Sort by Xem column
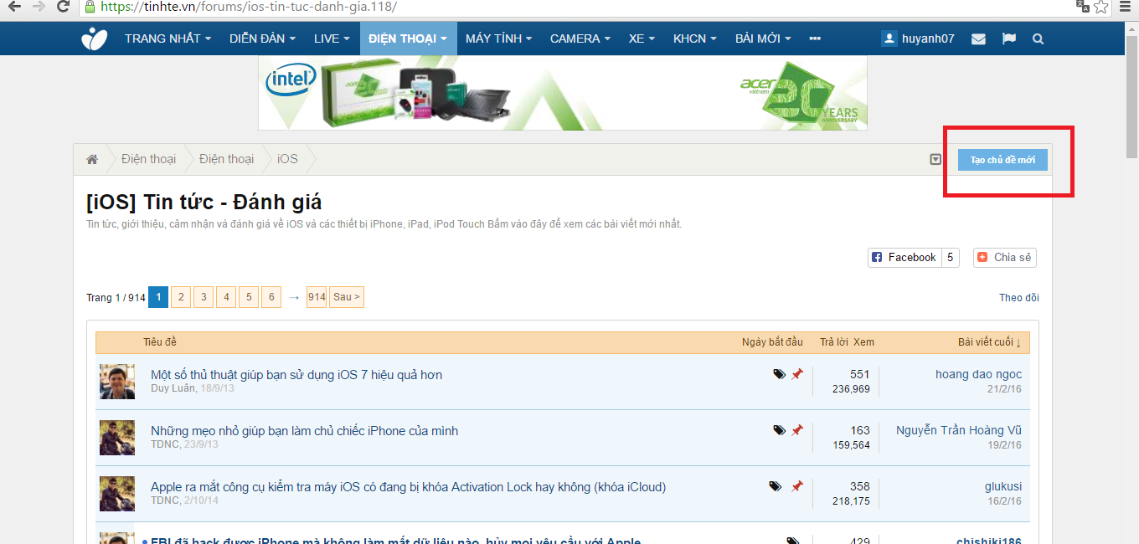Screen dimensions: 1139x544 [863, 342]
